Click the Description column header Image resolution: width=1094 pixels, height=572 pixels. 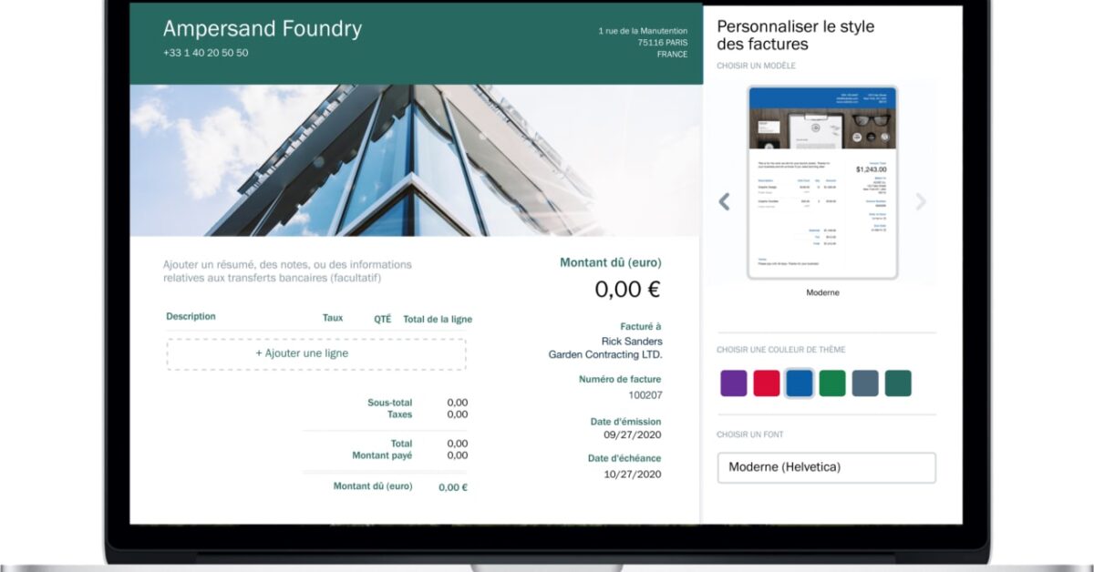pyautogui.click(x=191, y=317)
